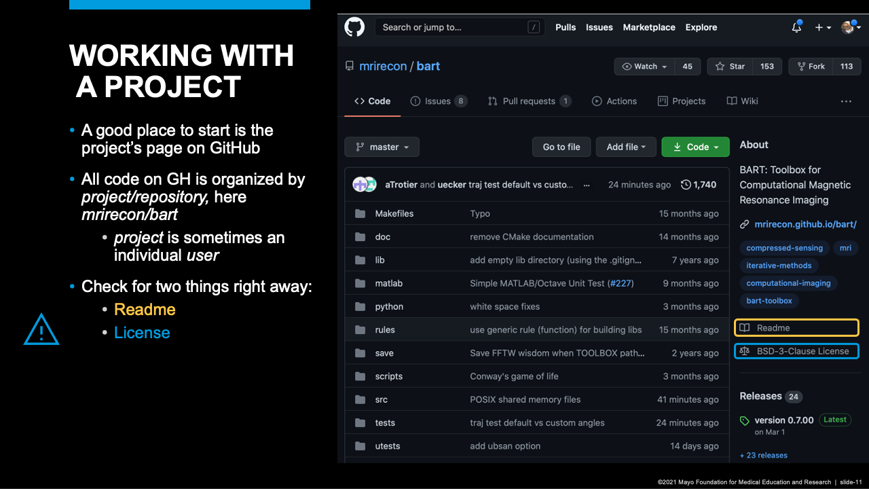Click the user avatar in header
The image size is (869, 489).
point(847,27)
